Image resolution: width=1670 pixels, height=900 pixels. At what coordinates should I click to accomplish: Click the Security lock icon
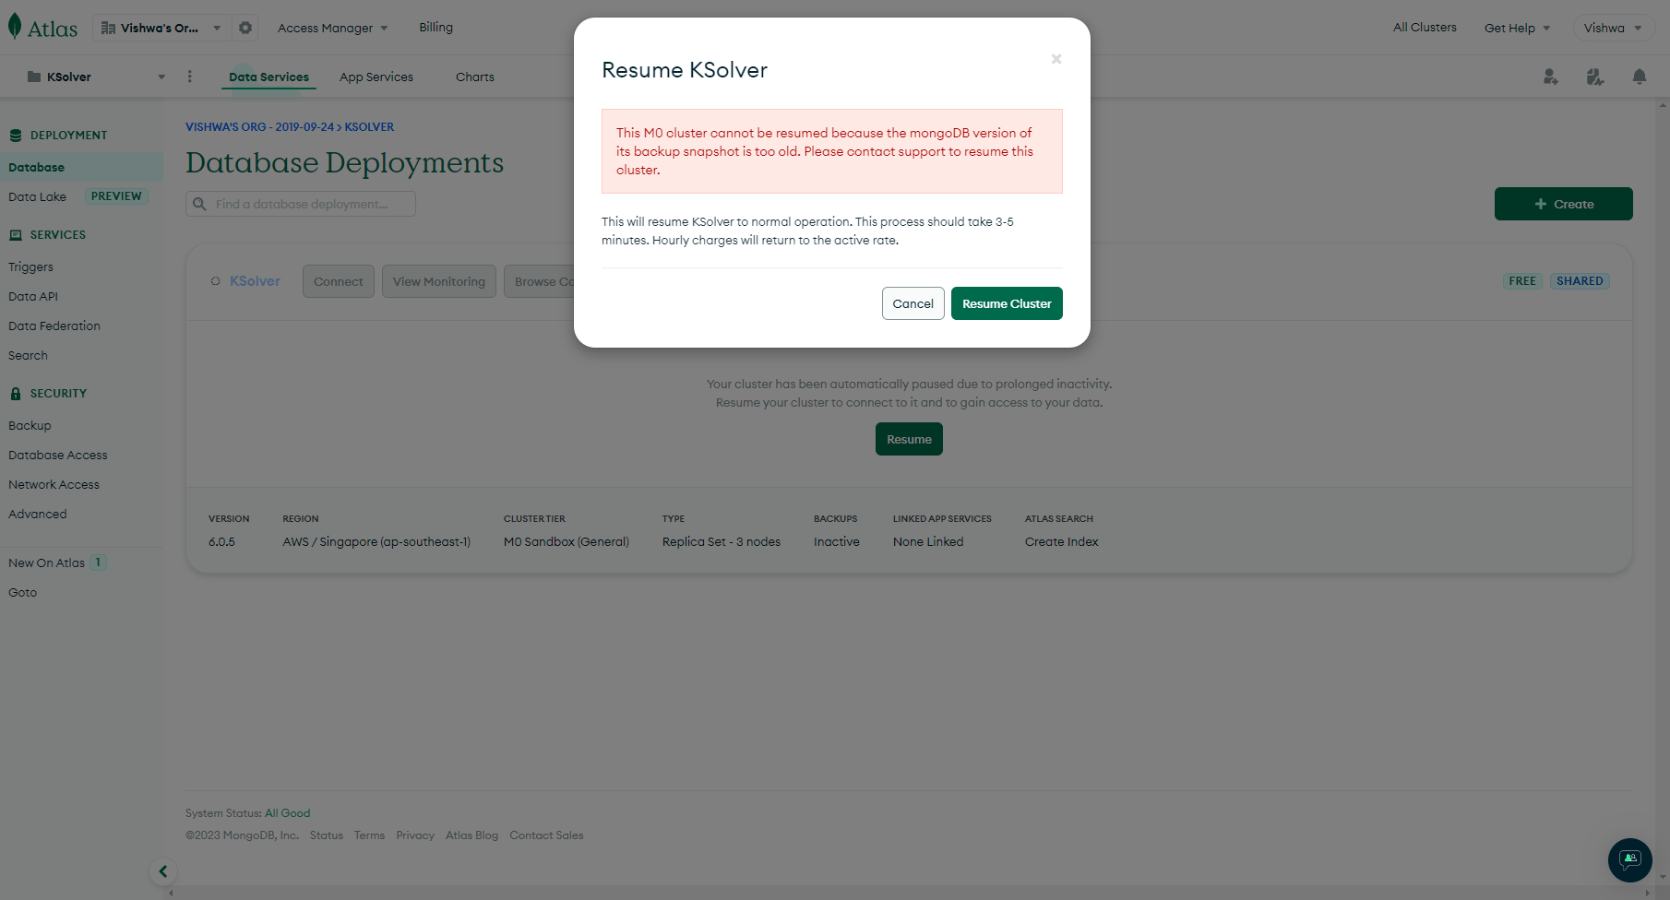tap(16, 394)
